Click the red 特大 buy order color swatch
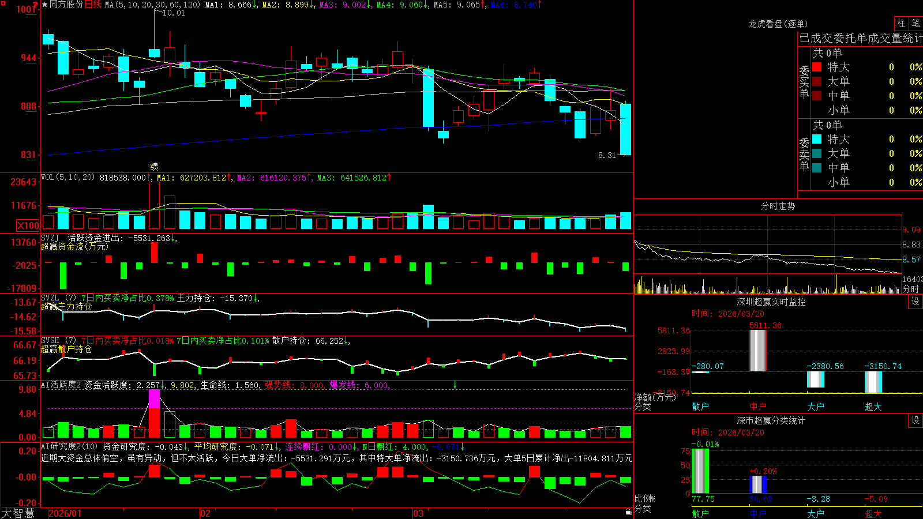Screen dimensions: 923x519 pyautogui.click(x=817, y=67)
